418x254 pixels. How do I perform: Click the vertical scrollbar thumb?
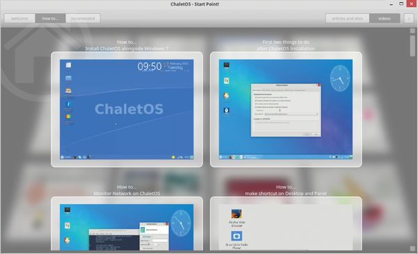coord(412,46)
